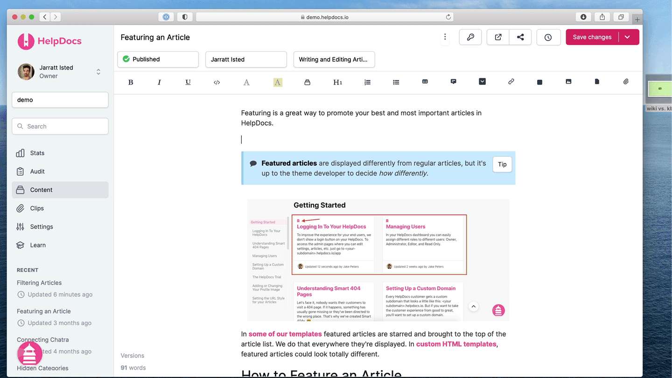Click the article title Featuring an Article
This screenshot has height=378, width=672.
pos(155,37)
